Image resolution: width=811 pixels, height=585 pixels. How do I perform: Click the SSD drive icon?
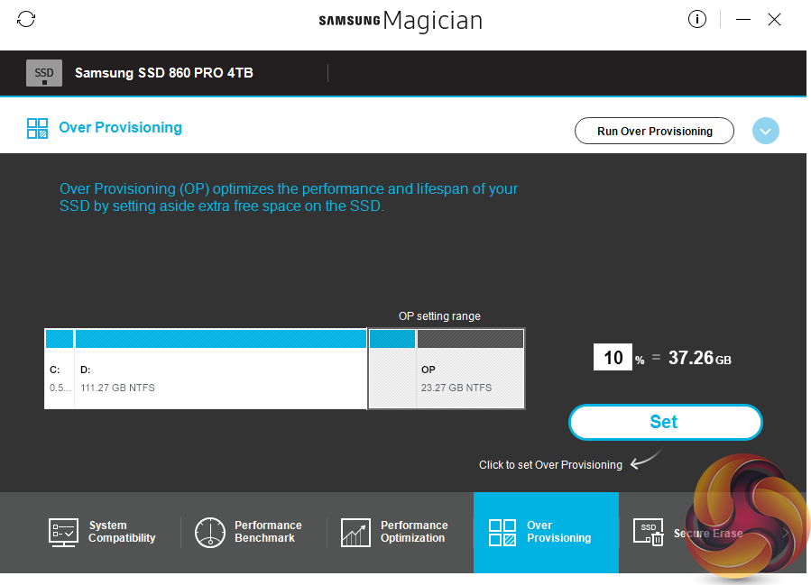(x=44, y=73)
